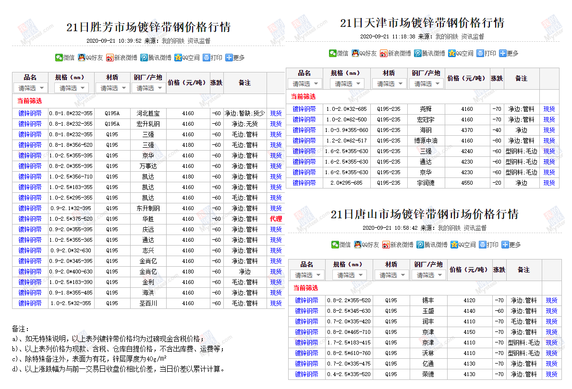
Task: Click 现货 link in 玉盛 row
Action: (551, 311)
